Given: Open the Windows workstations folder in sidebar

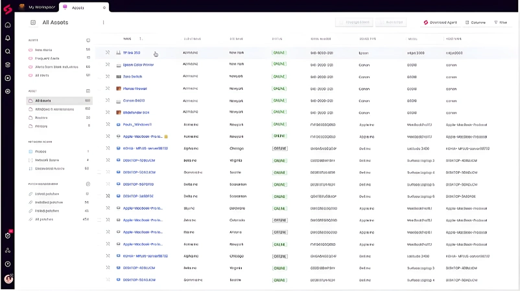Looking at the screenshot, I should (x=54, y=109).
